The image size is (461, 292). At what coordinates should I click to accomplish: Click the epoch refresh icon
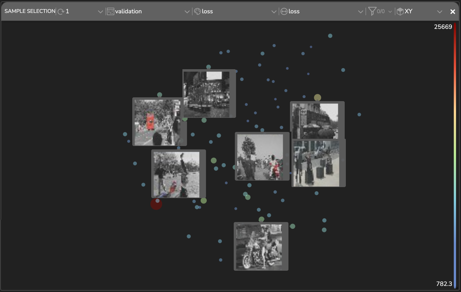[61, 11]
